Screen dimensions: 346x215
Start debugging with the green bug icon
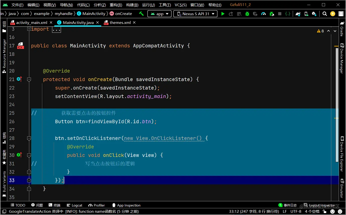(247, 14)
